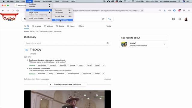Open the Google account avatar

pyautogui.click(x=186, y=19)
